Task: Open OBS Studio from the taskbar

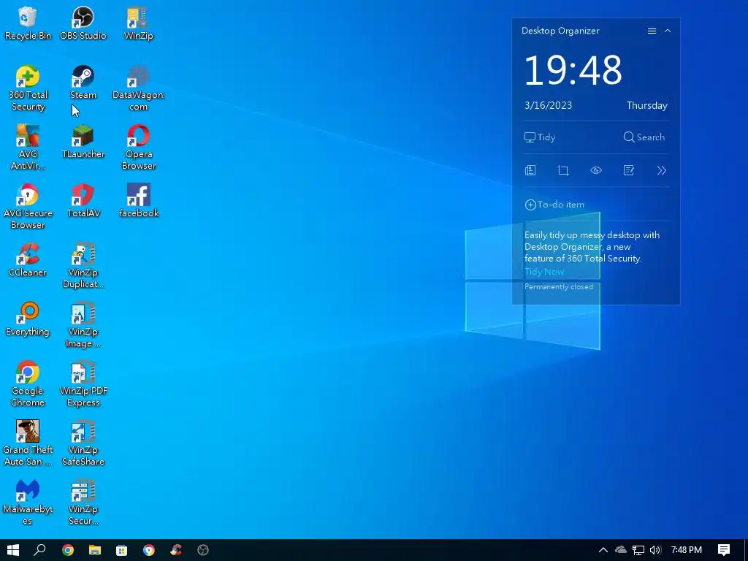Action: click(203, 550)
